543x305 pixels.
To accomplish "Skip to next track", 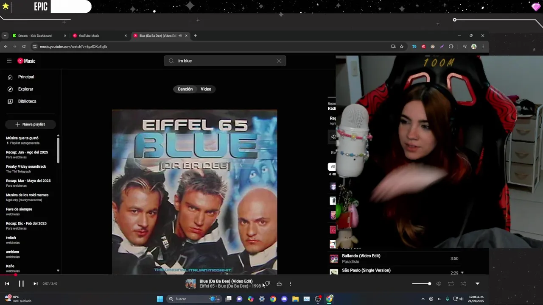I will pos(35,284).
